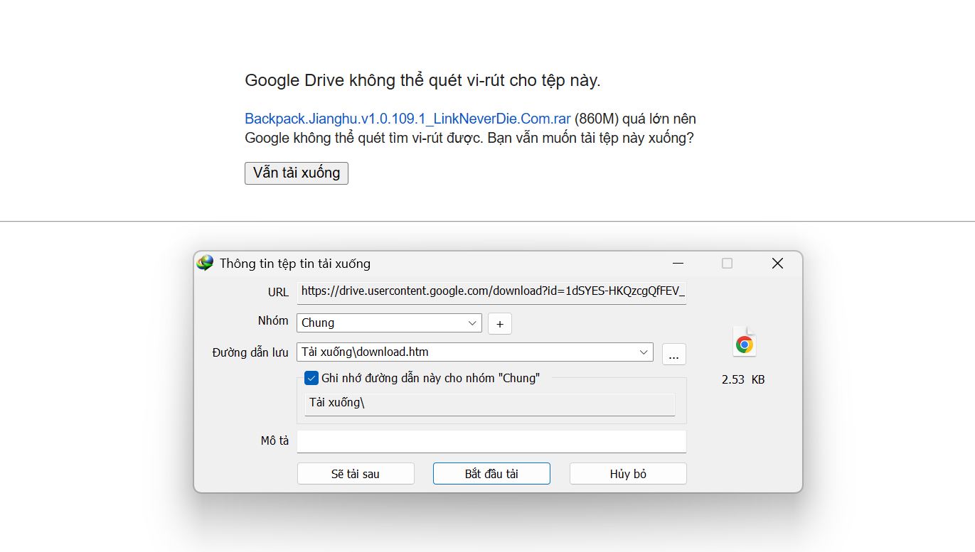Click the save path text "Tải xuống\download.htm"

coord(365,352)
